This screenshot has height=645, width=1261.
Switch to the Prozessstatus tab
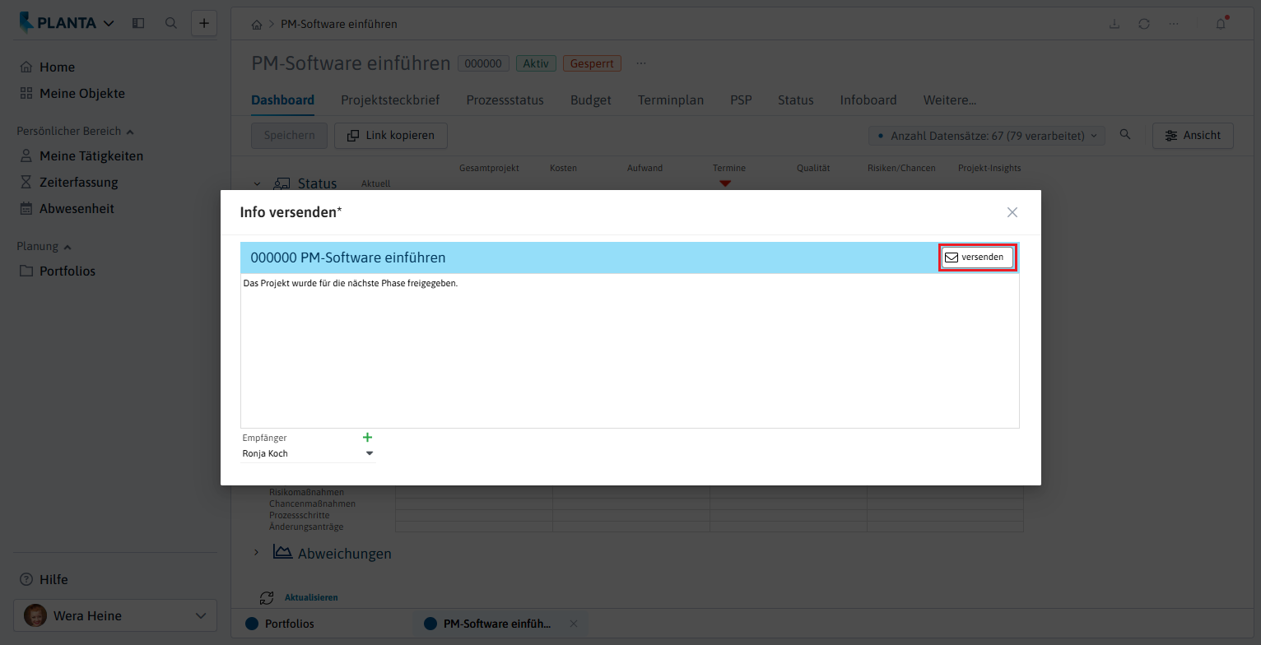coord(505,100)
